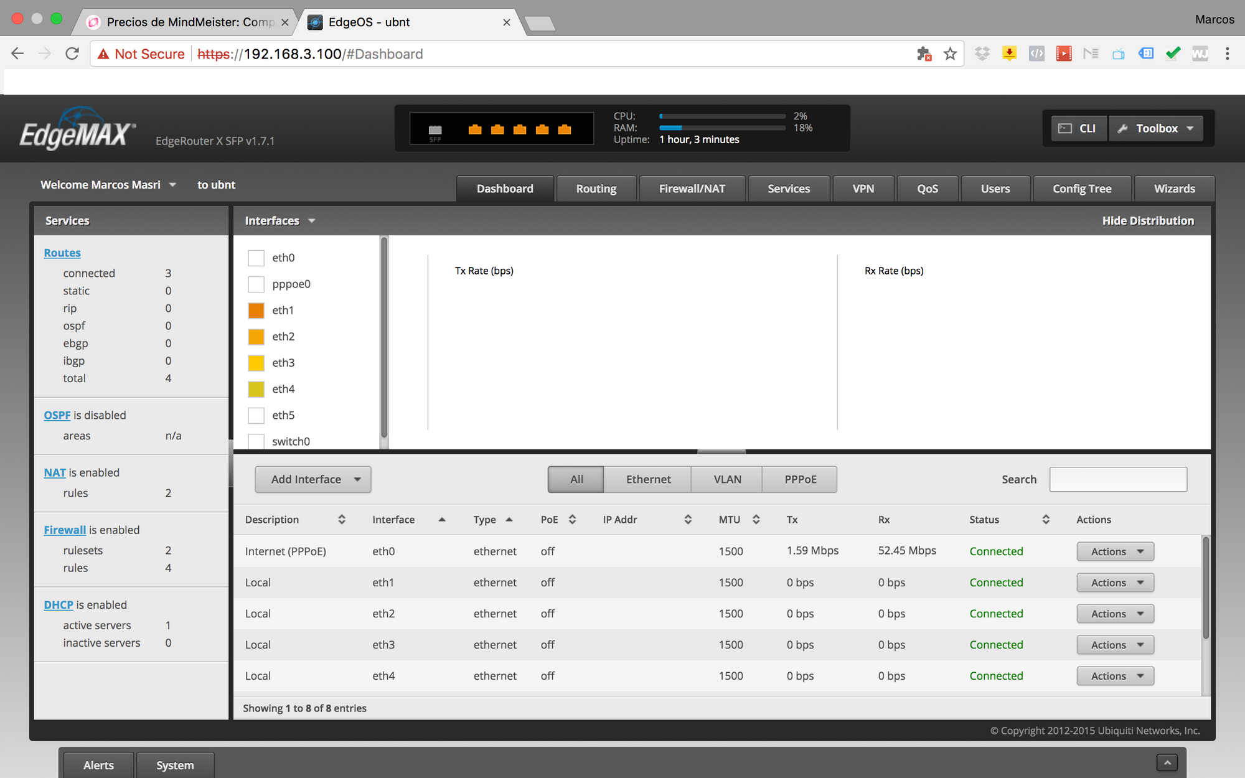Open the Toolbox dropdown
The width and height of the screenshot is (1245, 778).
[1155, 128]
